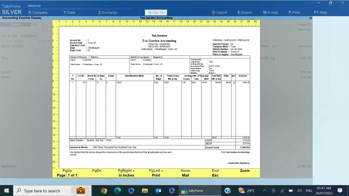Viewport: 349px width, 196px height.
Task: Click Accounting Voucher Display title
Action: click(x=22, y=18)
